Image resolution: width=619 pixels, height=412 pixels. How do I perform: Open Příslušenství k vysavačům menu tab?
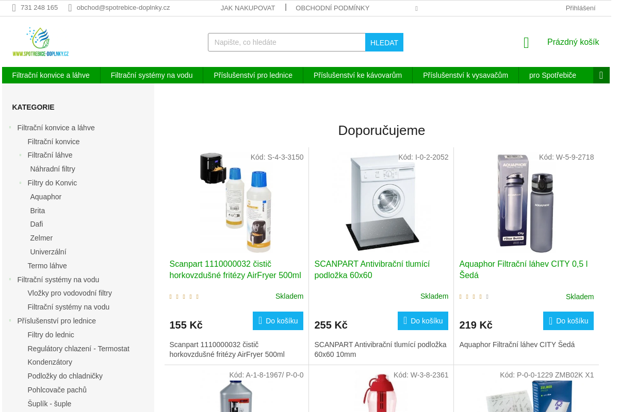[465, 75]
